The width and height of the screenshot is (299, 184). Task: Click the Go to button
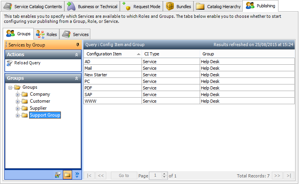(124, 175)
